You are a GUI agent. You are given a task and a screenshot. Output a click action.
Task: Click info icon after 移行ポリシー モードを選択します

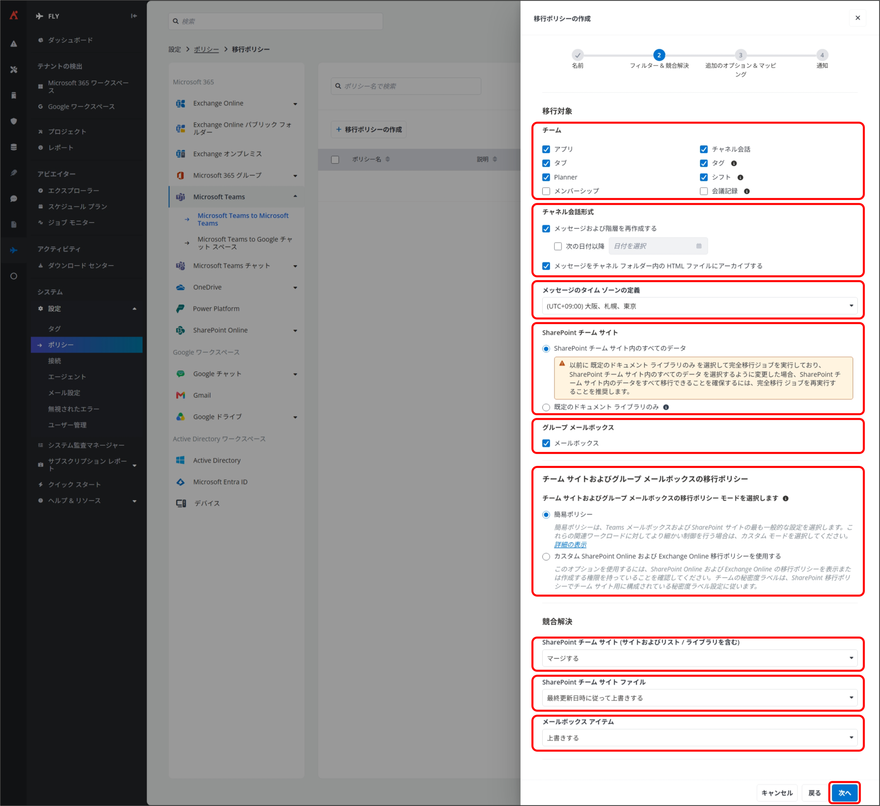(x=785, y=498)
